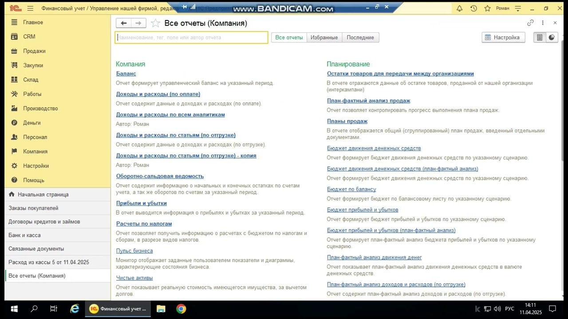
Task: Switch to Банк и касса window
Action: pos(58,235)
